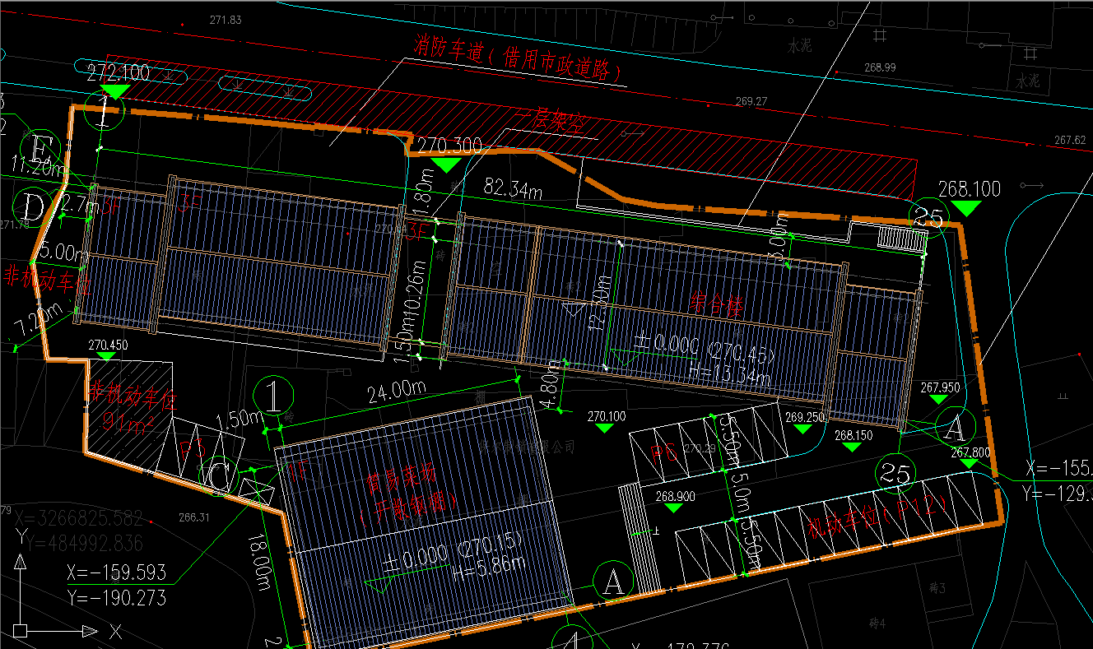
Task: Click the axis grid bubble D
Action: 35,206
